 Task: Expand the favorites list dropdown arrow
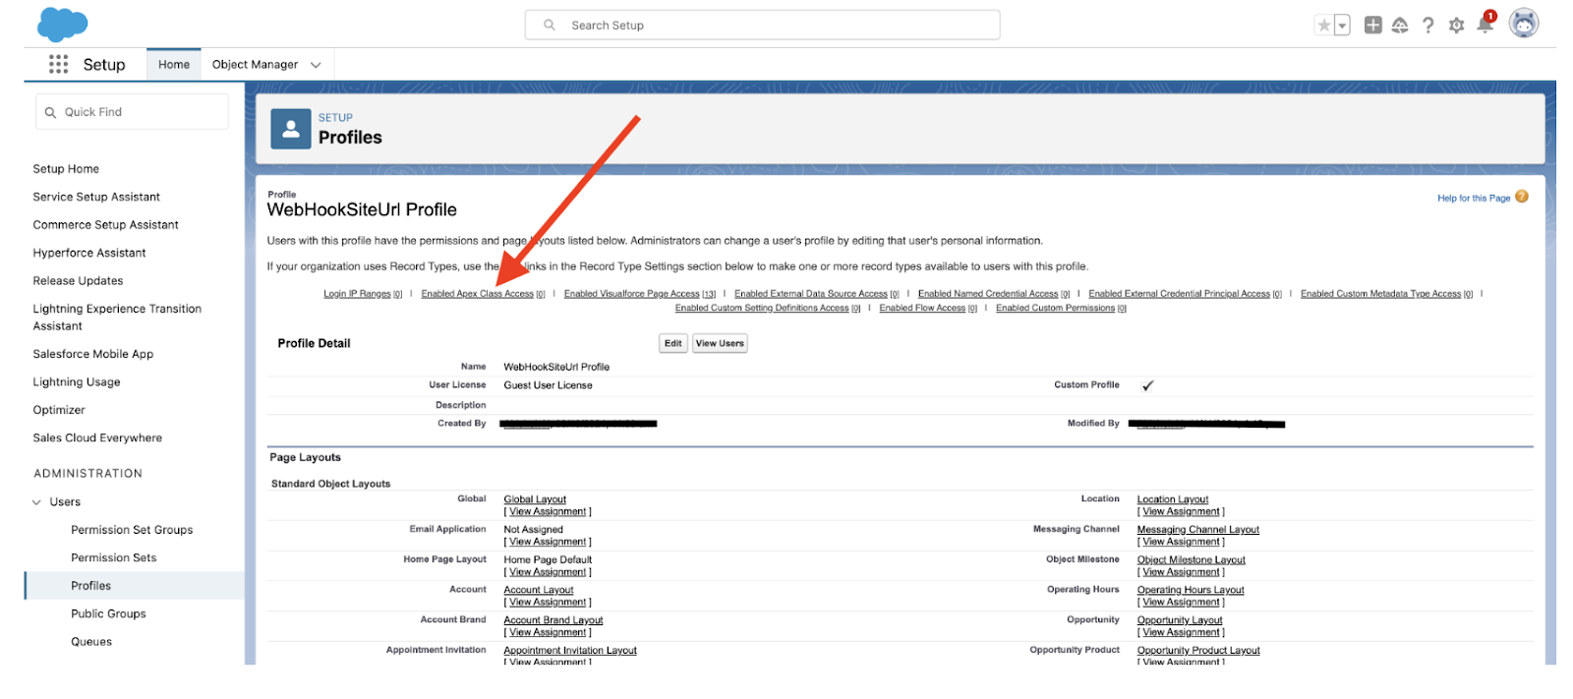[1342, 26]
